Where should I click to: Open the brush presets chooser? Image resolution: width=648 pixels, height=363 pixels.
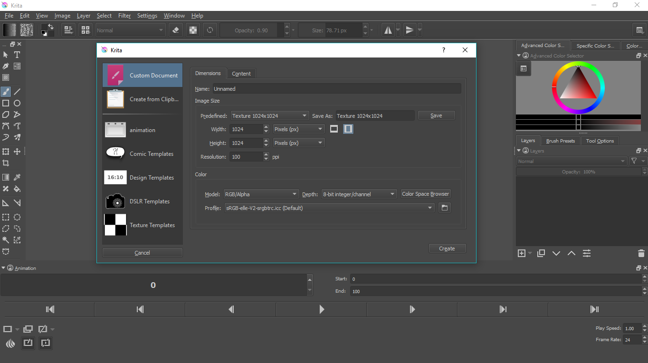(86, 30)
